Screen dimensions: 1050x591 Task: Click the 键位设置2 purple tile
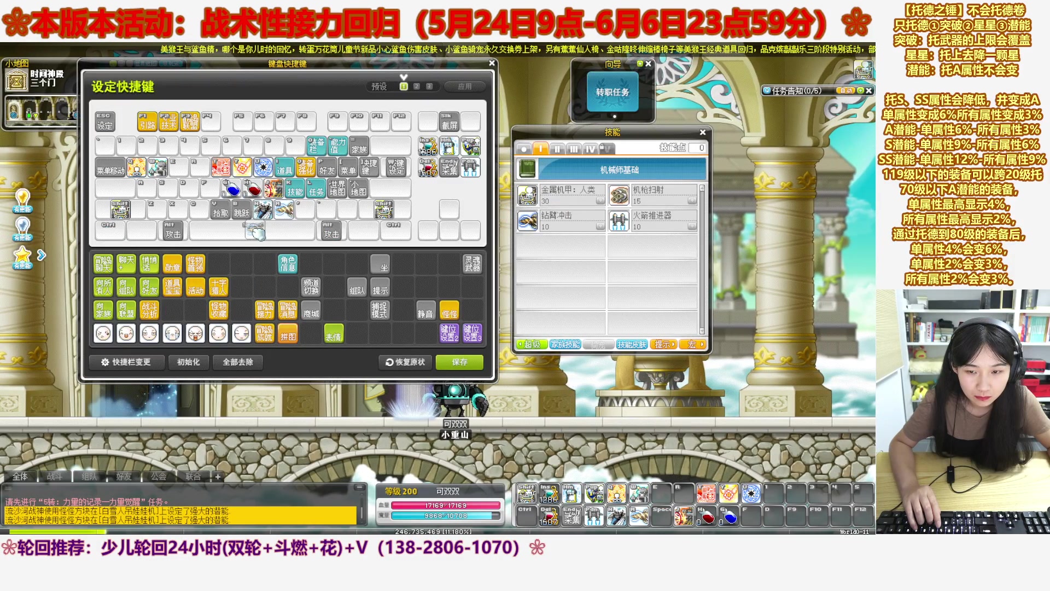click(449, 333)
